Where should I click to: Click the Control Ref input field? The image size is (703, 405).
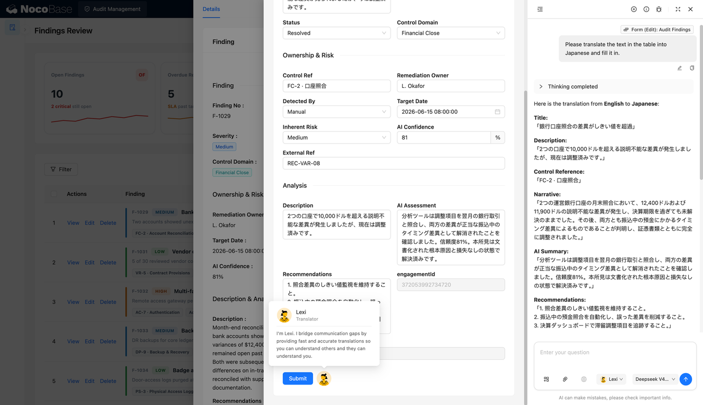pyautogui.click(x=337, y=86)
